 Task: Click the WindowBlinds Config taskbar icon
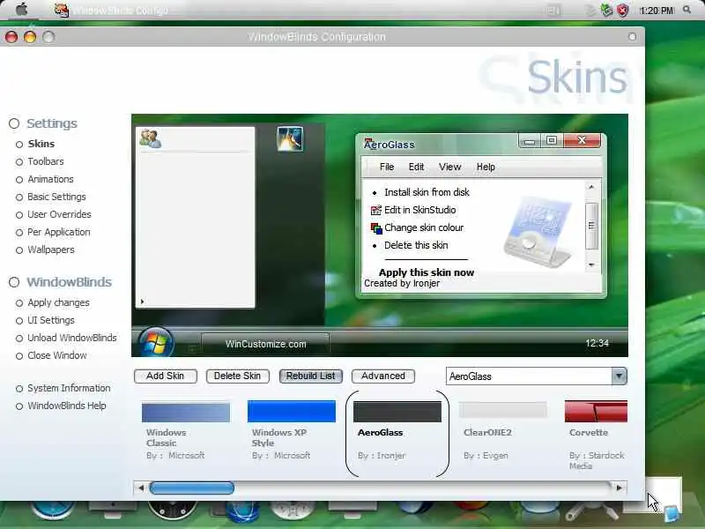[61, 10]
